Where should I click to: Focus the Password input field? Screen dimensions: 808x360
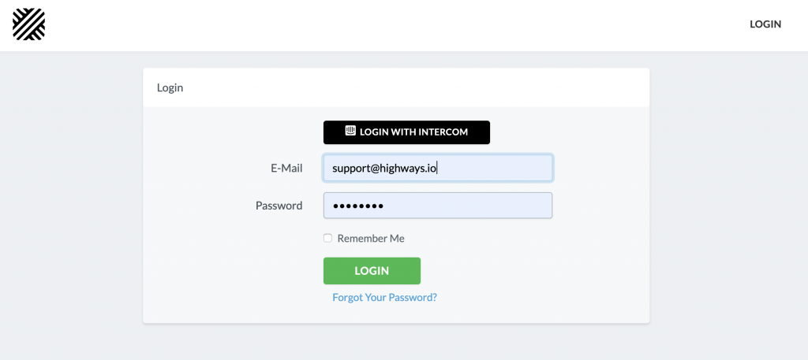(438, 205)
